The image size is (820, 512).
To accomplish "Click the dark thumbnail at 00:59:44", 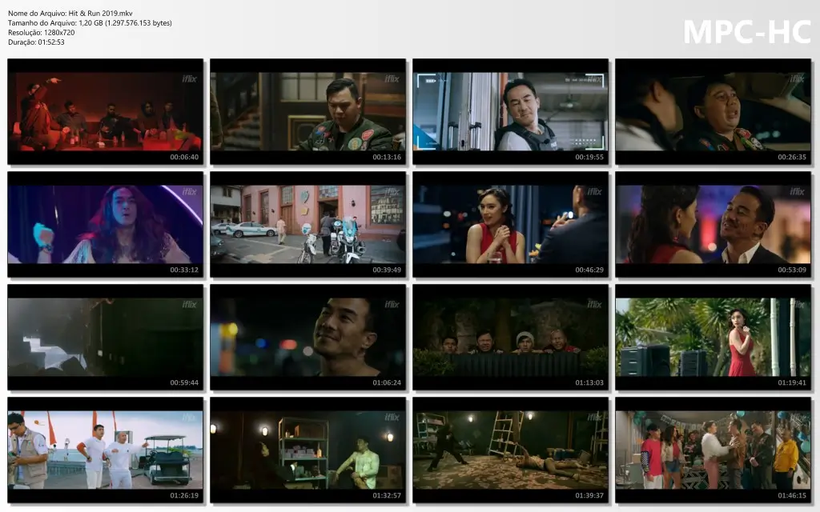I will [x=105, y=337].
